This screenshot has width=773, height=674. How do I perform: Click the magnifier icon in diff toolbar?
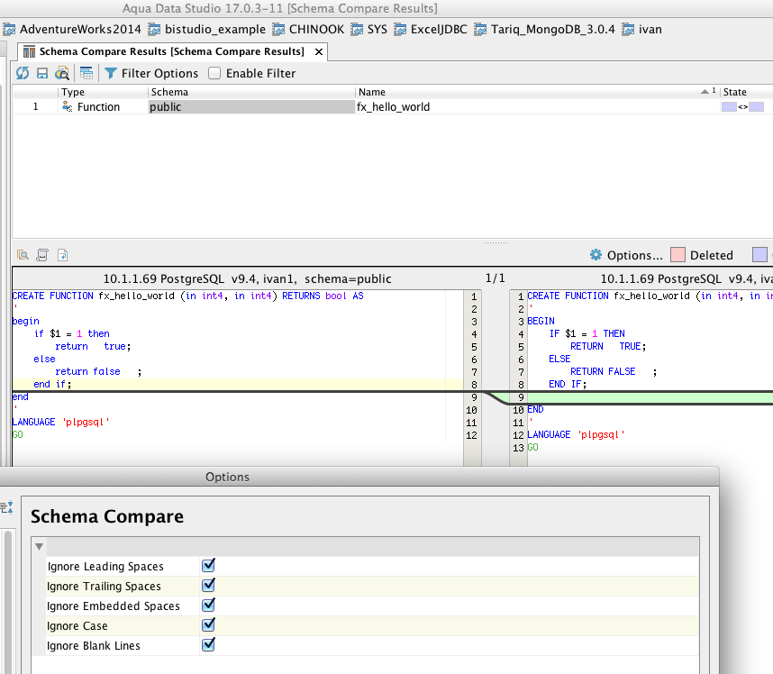click(23, 255)
